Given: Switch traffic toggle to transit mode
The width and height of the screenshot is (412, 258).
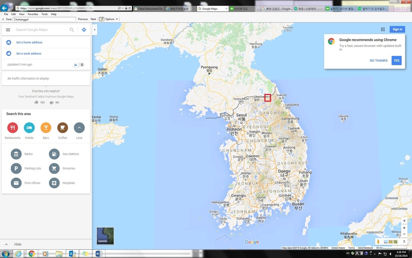Looking at the screenshot, I should (82, 65).
